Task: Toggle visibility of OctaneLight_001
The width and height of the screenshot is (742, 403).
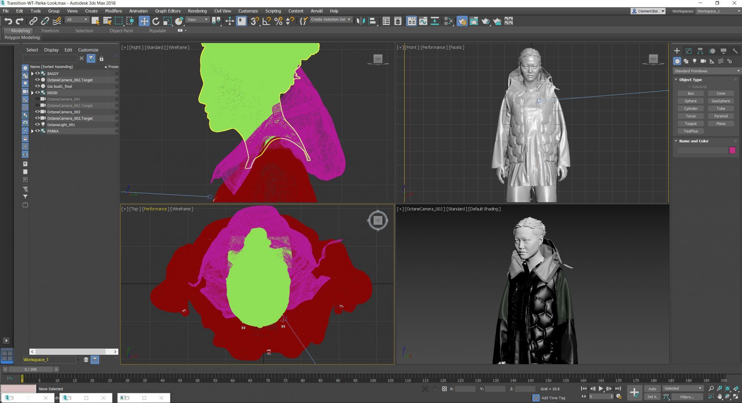Action: pos(37,125)
